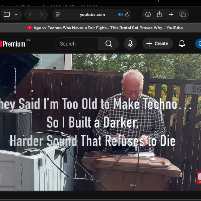Open the Create menu
The height and width of the screenshot is (201, 201).
(x=158, y=44)
